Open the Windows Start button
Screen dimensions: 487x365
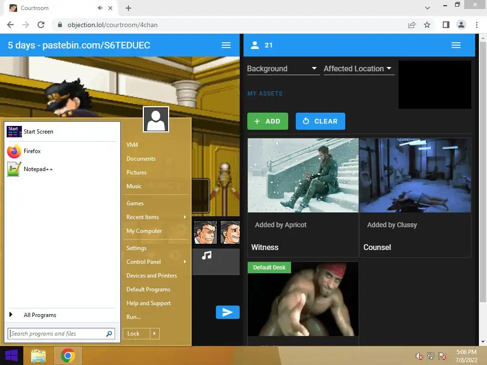pyautogui.click(x=11, y=355)
